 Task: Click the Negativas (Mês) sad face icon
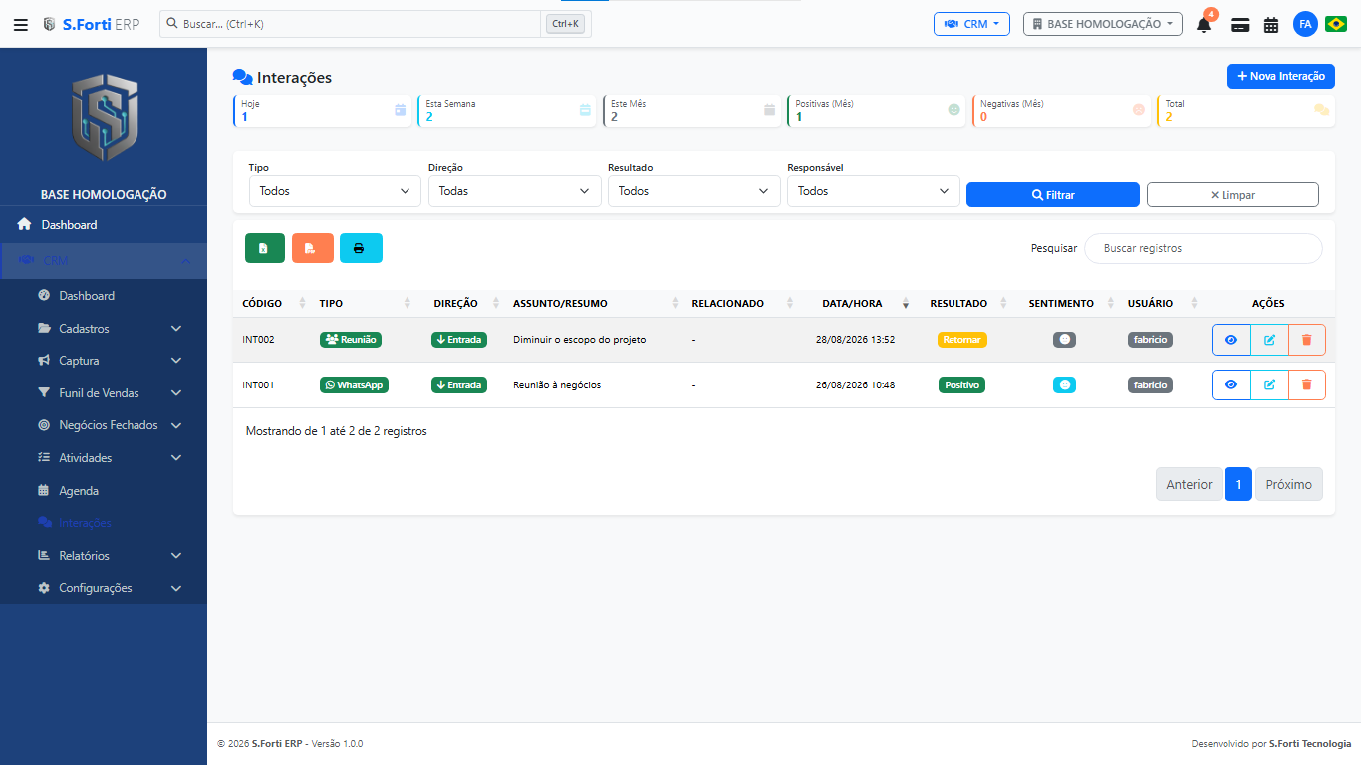(x=1139, y=110)
